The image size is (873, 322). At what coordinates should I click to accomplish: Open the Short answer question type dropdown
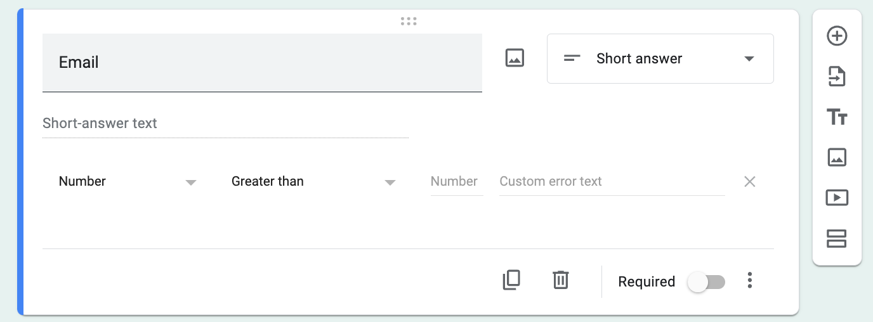point(660,59)
